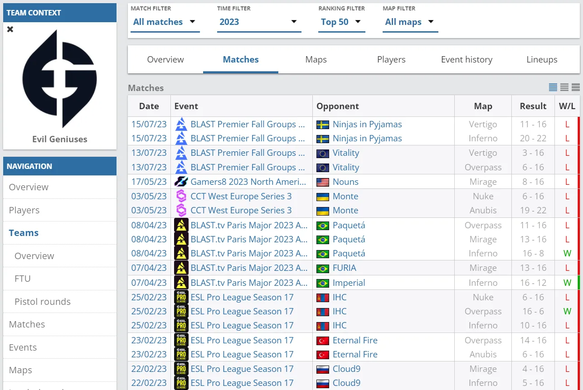This screenshot has width=583, height=390.
Task: Sort the table by the Date column header
Action: point(149,106)
